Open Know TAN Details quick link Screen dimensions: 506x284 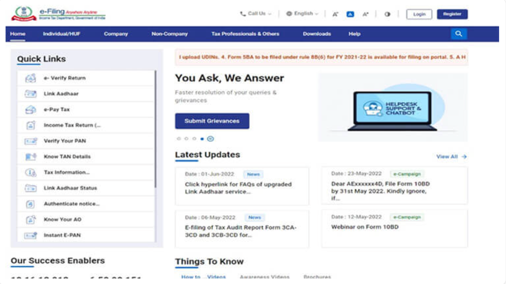tap(86, 157)
